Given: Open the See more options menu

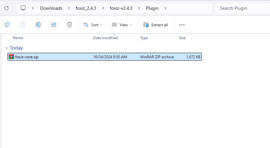Looking at the screenshot, I should click(182, 25).
